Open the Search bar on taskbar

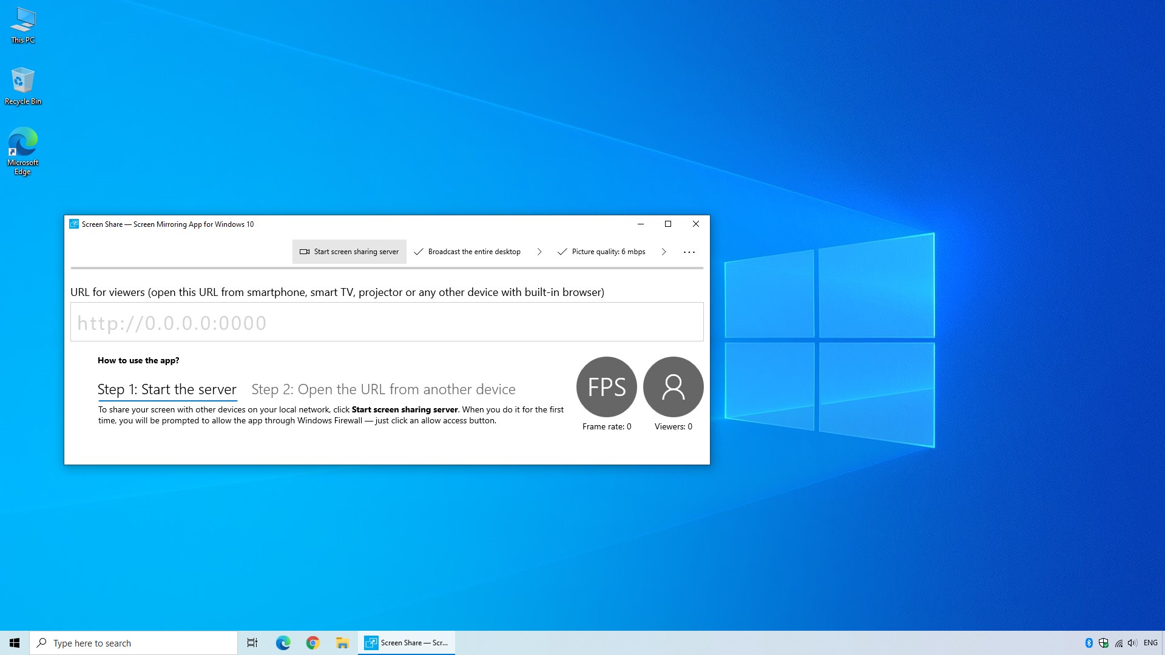[133, 643]
